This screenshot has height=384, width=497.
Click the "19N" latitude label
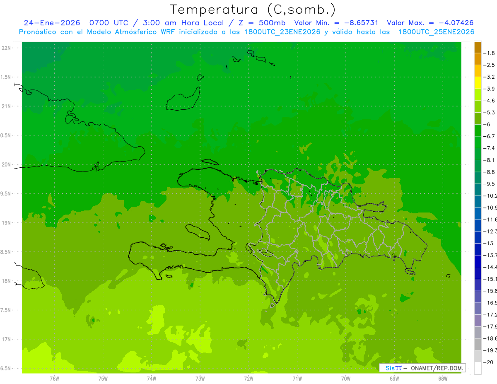(x=7, y=223)
